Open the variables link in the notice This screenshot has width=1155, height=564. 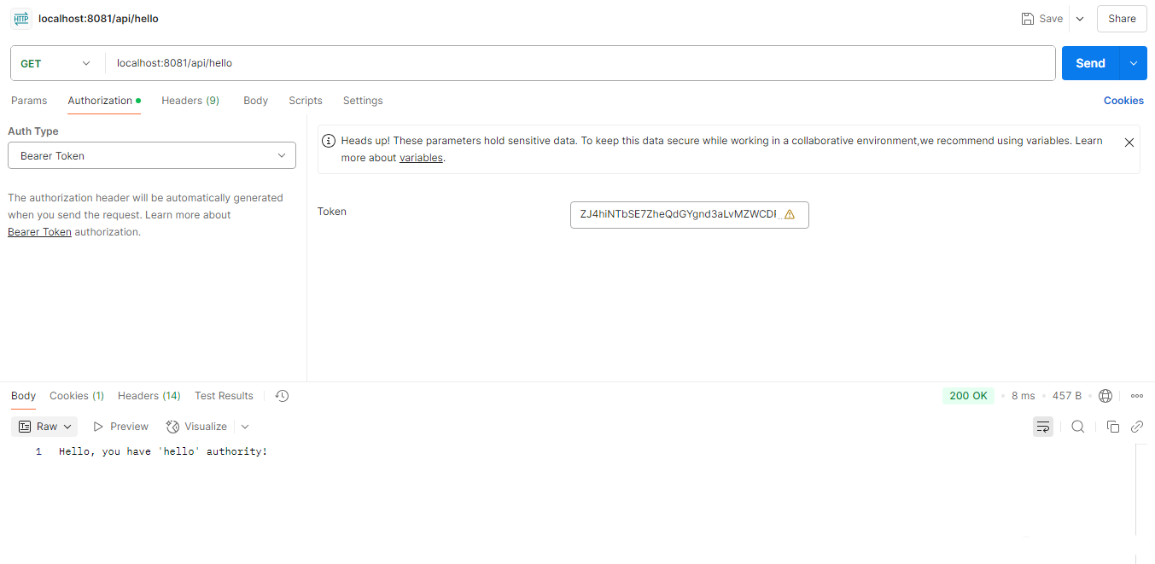tap(421, 158)
